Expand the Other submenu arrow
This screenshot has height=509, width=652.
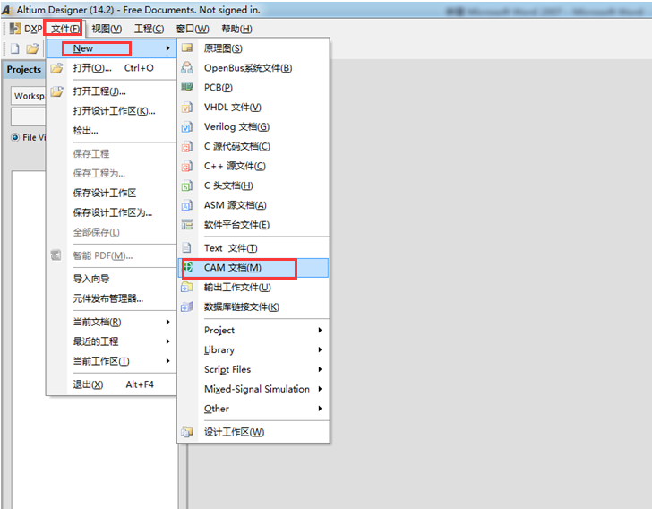point(320,409)
